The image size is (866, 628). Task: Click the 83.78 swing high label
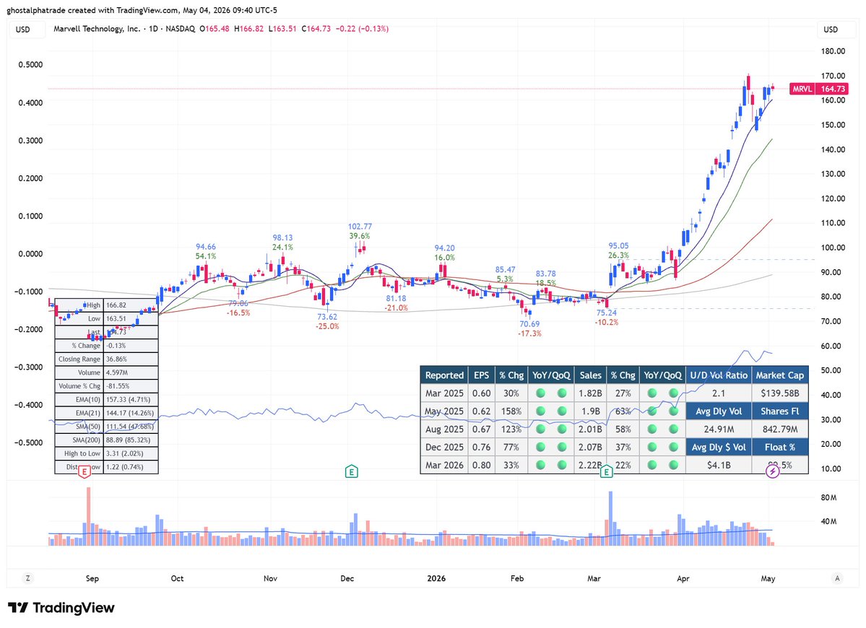(545, 274)
